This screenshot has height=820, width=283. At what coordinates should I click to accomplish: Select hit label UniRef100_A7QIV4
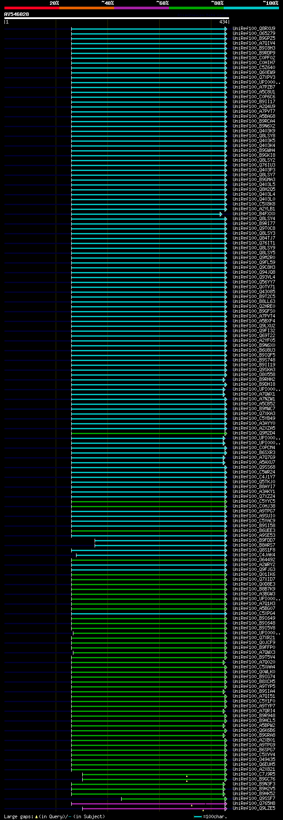pyautogui.click(x=254, y=43)
